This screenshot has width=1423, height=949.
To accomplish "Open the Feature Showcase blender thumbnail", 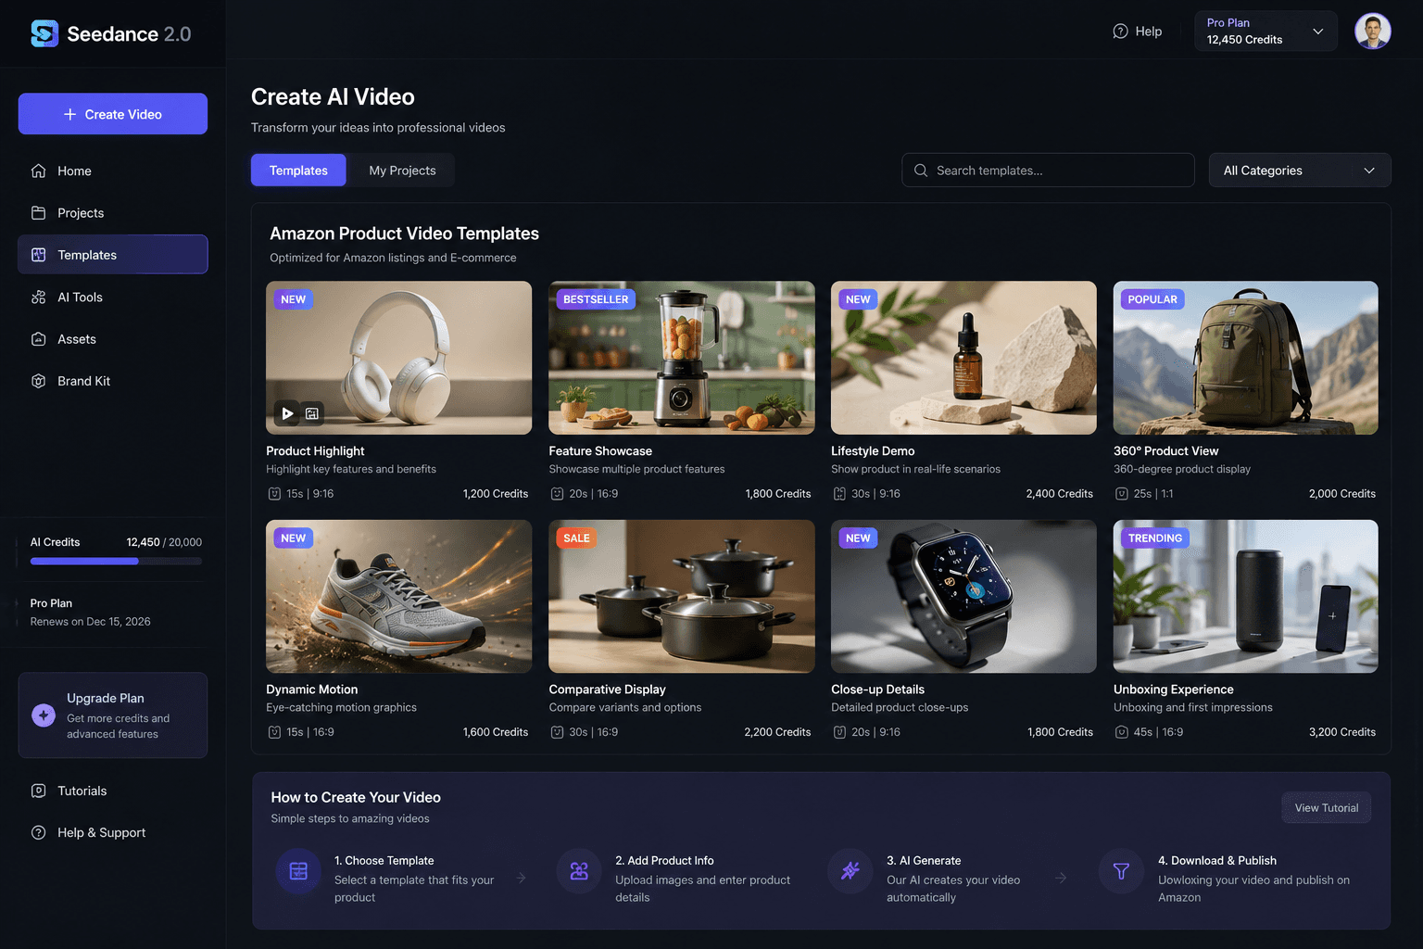I will (681, 358).
